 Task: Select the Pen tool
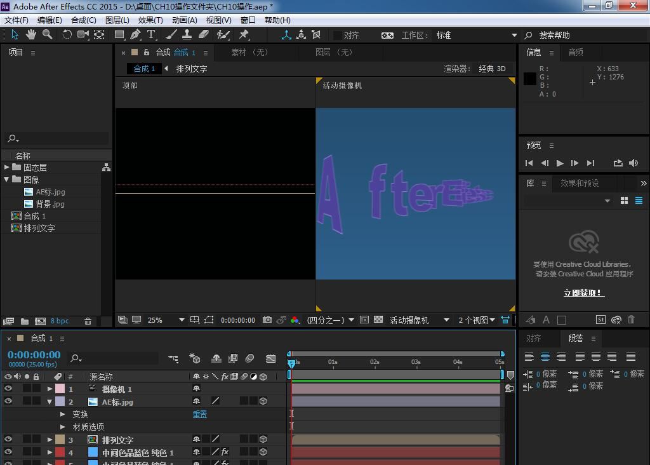tap(135, 34)
